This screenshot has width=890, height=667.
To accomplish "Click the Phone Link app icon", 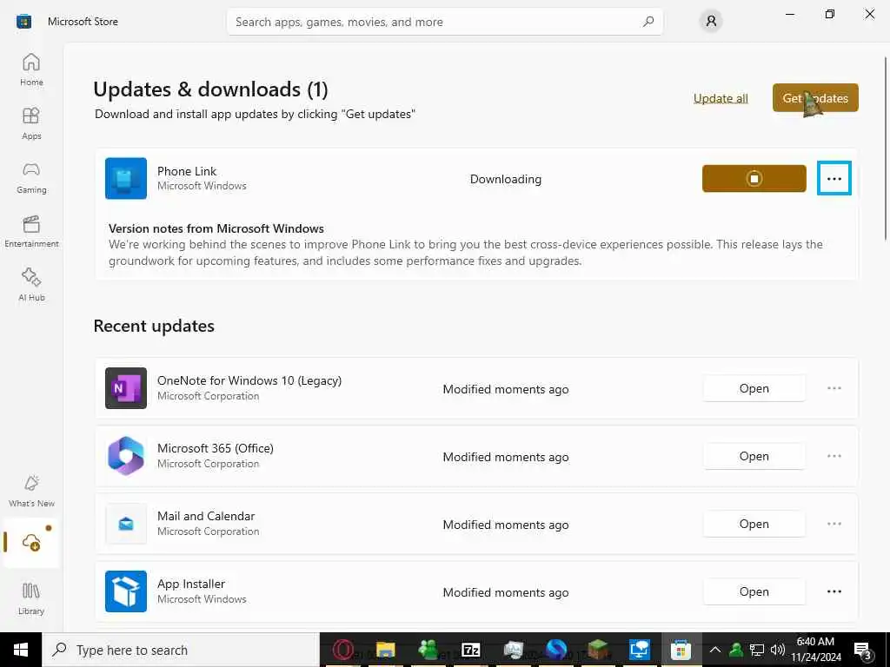I will (126, 179).
